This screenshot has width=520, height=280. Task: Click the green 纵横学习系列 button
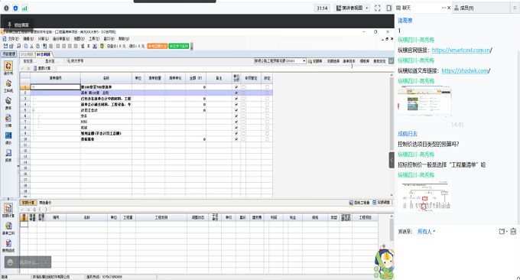tap(179, 46)
